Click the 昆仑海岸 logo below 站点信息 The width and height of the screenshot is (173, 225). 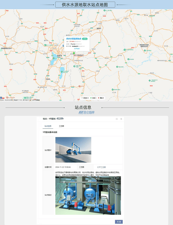86,112
